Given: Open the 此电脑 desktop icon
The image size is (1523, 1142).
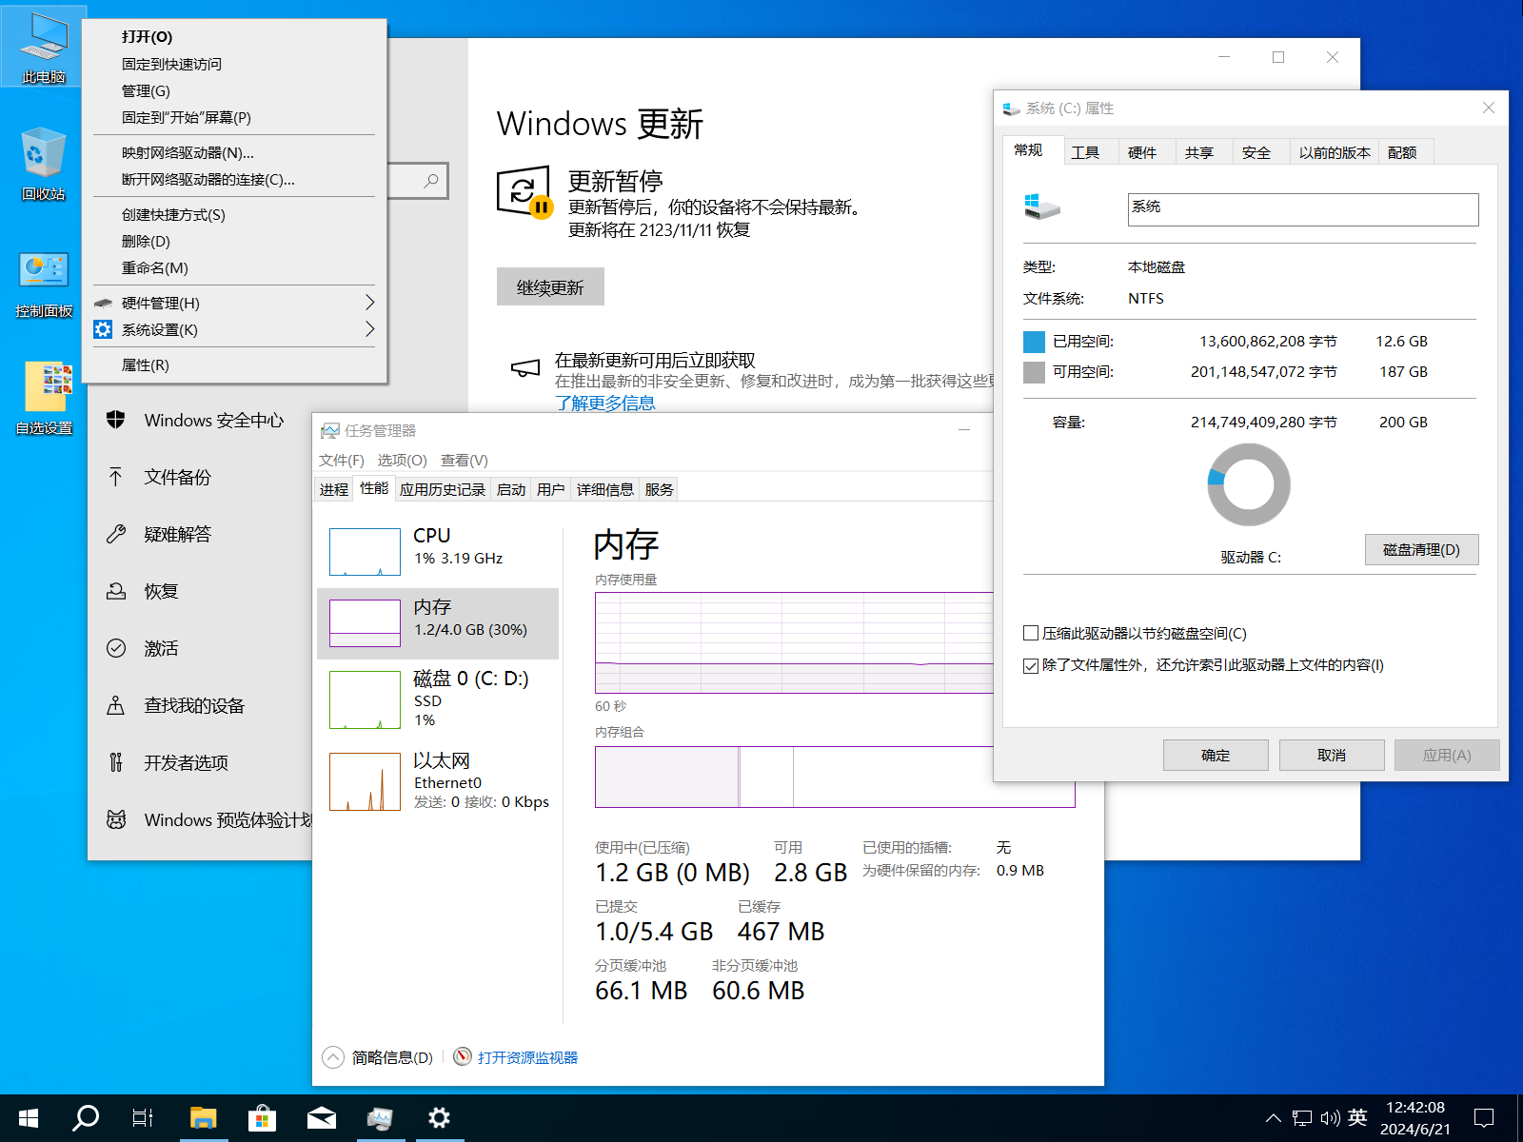Looking at the screenshot, I should pos(43,46).
